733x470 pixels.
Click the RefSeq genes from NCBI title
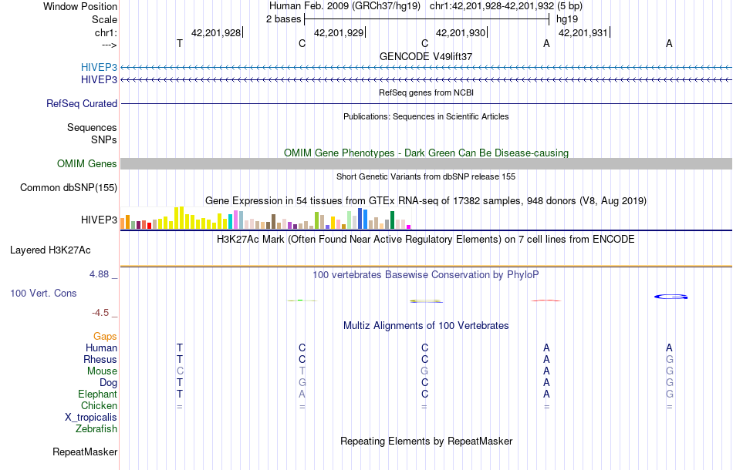click(426, 92)
